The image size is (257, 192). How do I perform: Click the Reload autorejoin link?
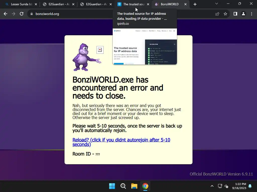click(x=121, y=142)
